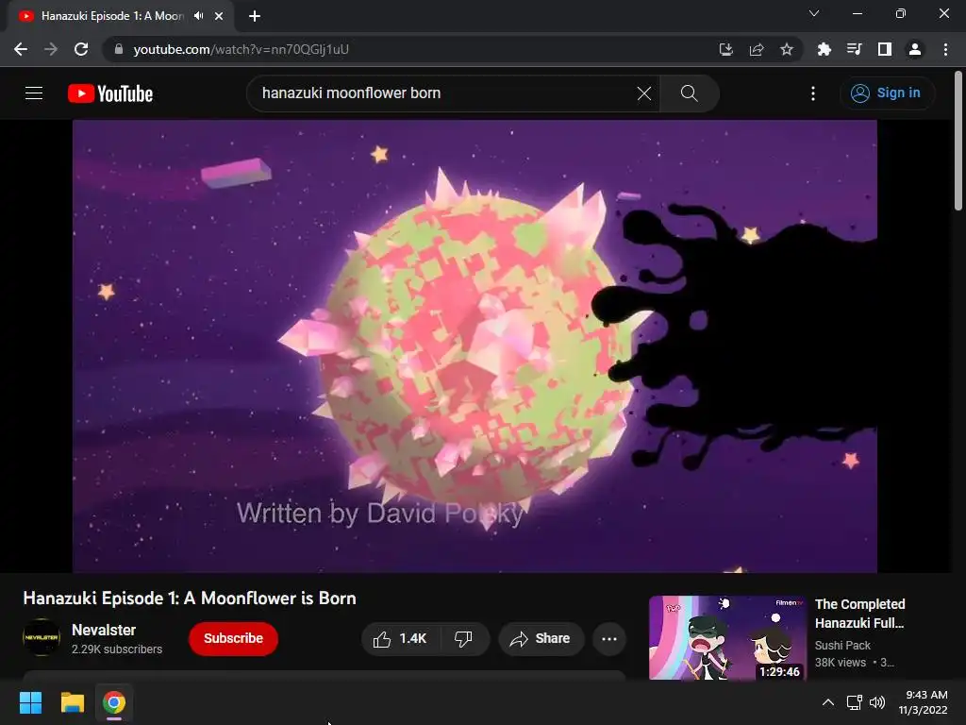The image size is (966, 725).
Task: Share this page icon in address bar
Action: [x=757, y=49]
